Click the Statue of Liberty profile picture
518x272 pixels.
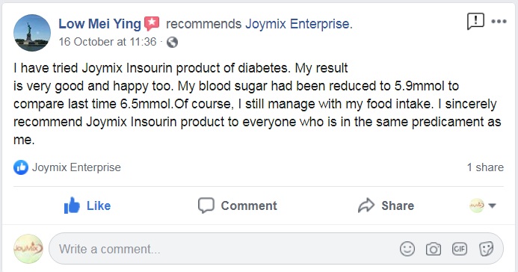(32, 33)
